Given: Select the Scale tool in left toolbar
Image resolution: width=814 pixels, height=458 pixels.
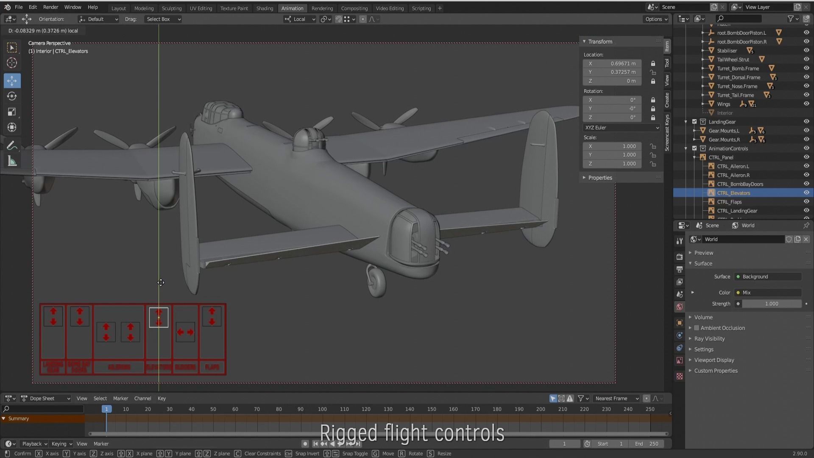Looking at the screenshot, I should coord(12,112).
